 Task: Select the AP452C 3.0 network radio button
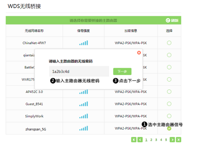pos(169,92)
